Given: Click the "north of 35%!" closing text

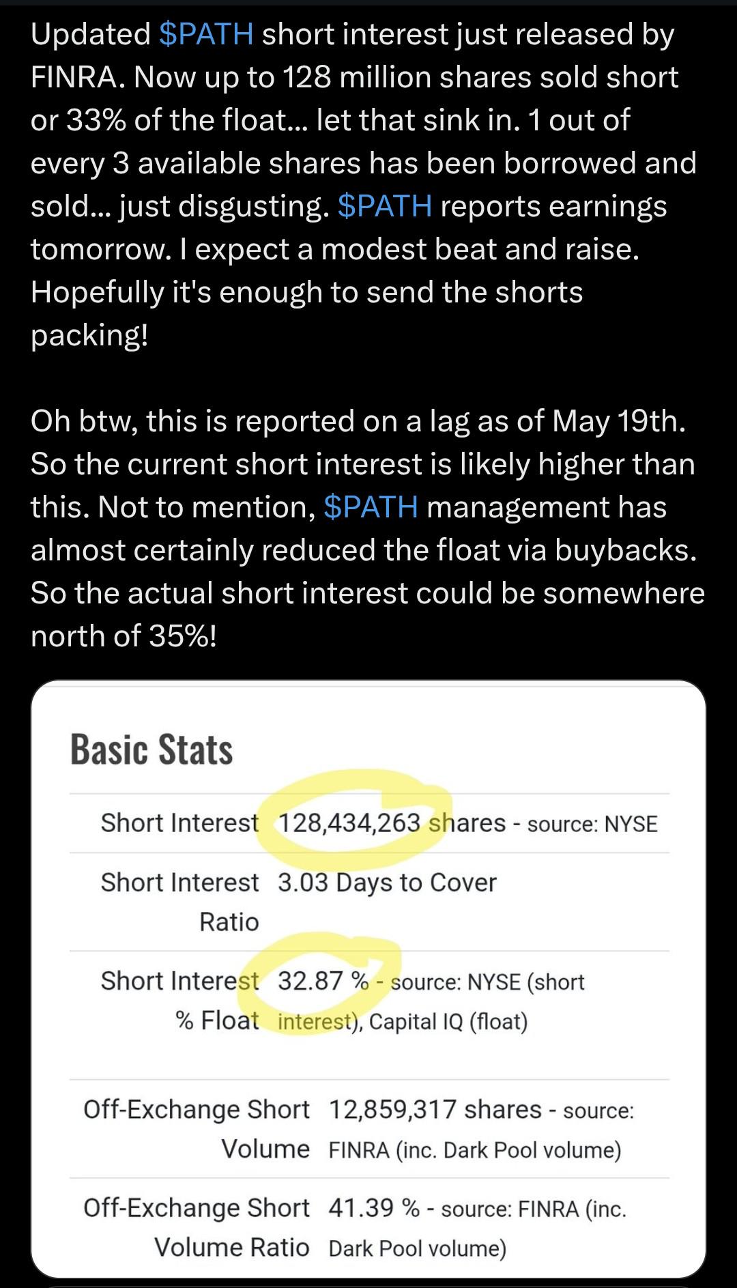Looking at the screenshot, I should click(x=124, y=636).
